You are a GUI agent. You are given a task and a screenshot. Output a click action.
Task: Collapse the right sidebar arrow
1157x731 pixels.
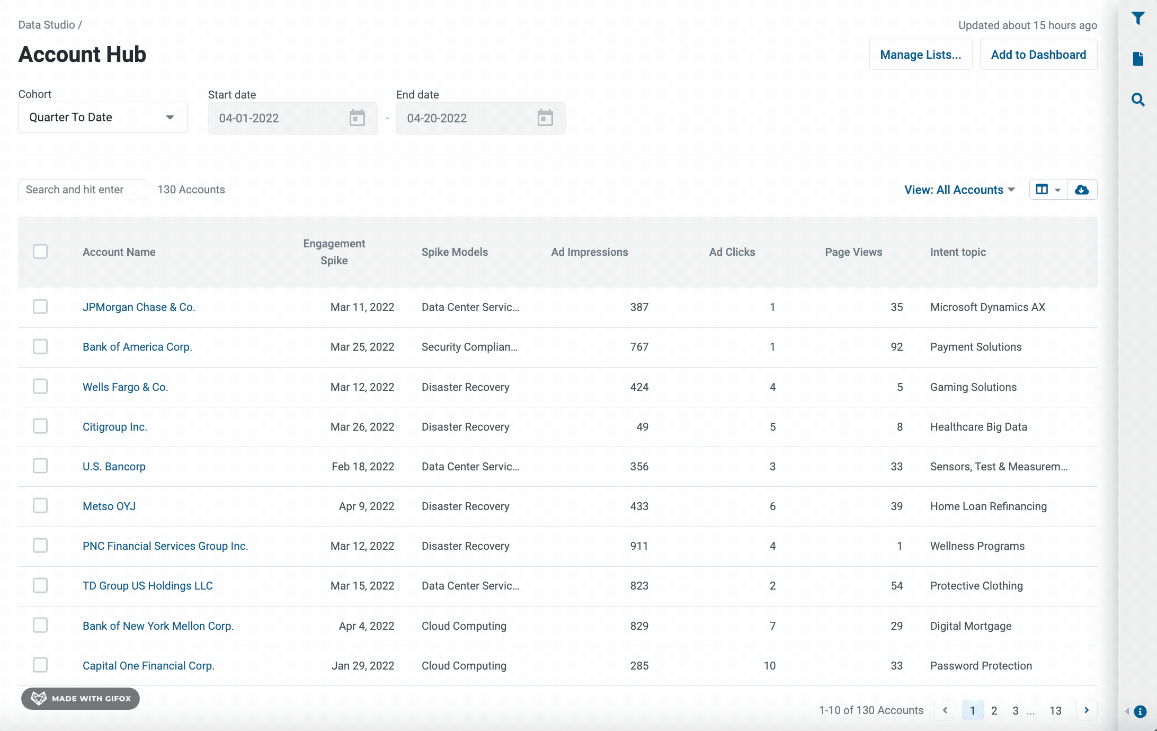(1127, 711)
